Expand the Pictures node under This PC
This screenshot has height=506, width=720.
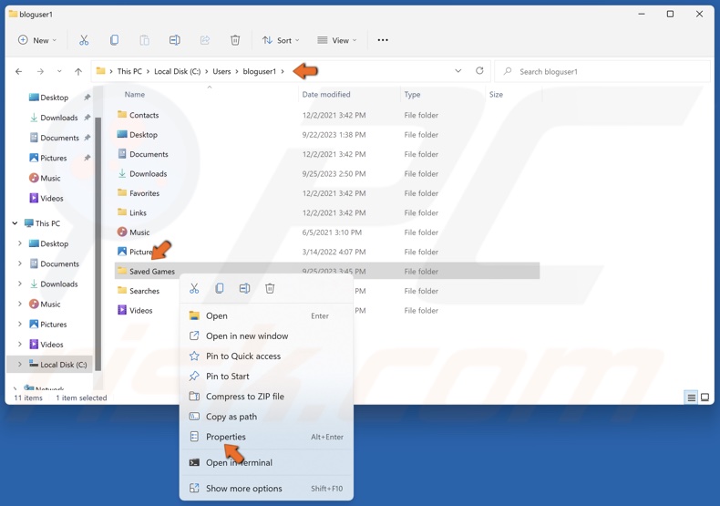[x=20, y=325]
